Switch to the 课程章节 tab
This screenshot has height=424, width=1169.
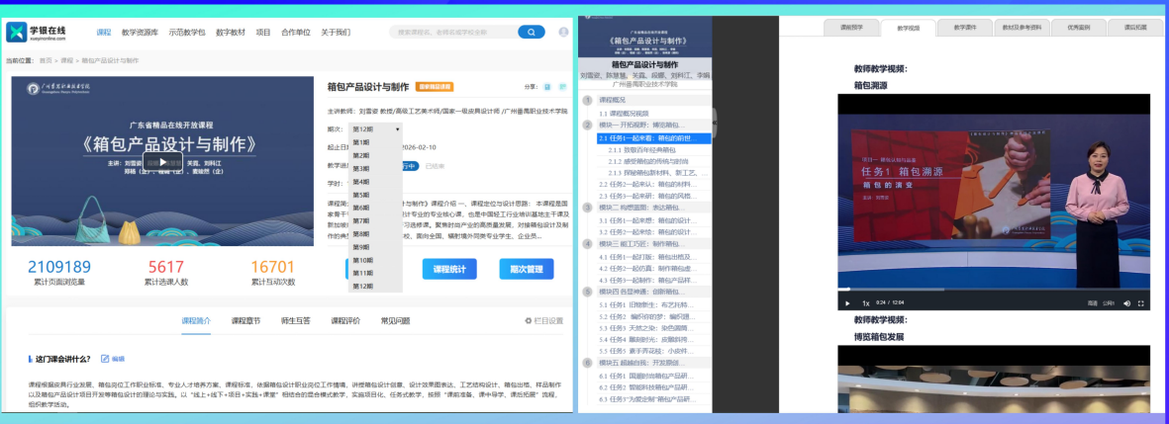(246, 320)
